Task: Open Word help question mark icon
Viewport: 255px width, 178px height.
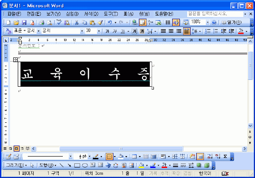Action: click(x=214, y=22)
